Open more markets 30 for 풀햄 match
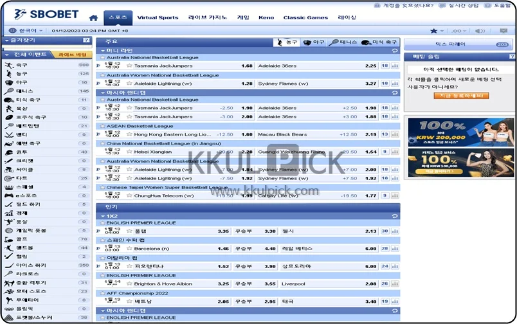517x324 pixels. pyautogui.click(x=385, y=231)
